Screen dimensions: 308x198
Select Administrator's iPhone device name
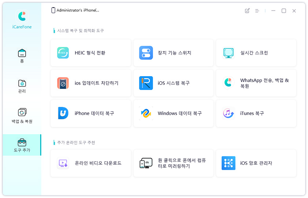78,10
